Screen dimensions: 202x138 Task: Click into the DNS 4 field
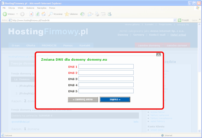point(106,85)
